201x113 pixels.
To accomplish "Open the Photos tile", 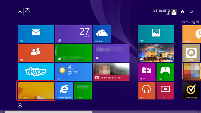I will click(x=156, y=34).
